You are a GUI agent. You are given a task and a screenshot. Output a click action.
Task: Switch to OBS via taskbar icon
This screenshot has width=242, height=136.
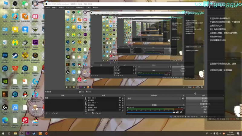pyautogui.click(x=21, y=133)
